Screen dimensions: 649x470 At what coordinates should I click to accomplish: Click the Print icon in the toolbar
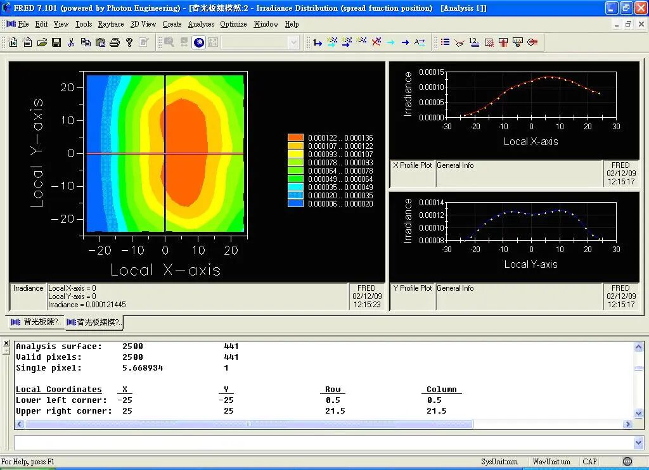(x=115, y=42)
